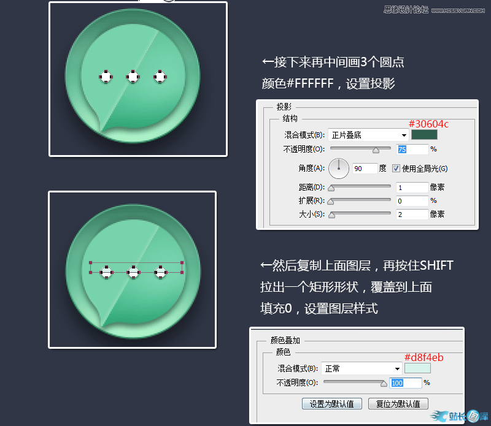This screenshot has width=491, height=426.
Task: Click the #d8f4eb overlay color swatch
Action: pos(417,368)
